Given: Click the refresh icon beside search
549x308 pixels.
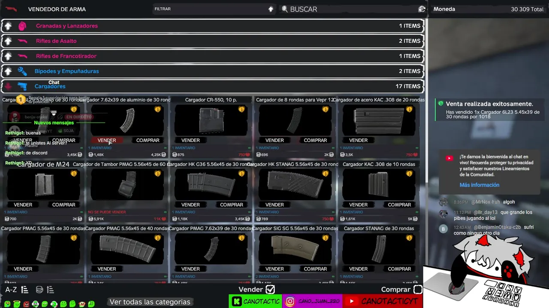Looking at the screenshot, I should click(x=422, y=9).
